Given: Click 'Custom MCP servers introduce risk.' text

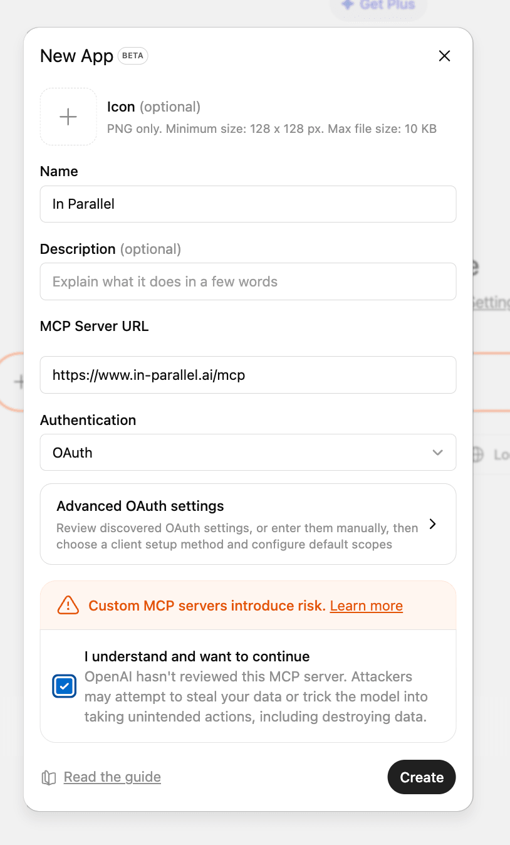Looking at the screenshot, I should (x=207, y=606).
